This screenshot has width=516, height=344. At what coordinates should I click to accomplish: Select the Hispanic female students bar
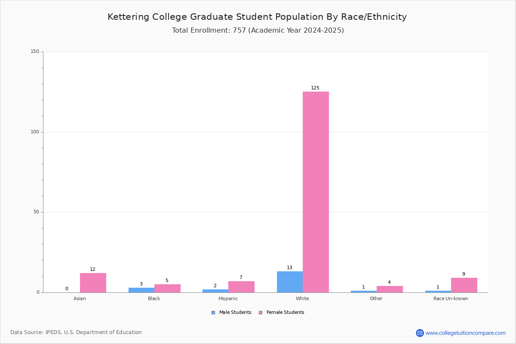[x=242, y=287]
